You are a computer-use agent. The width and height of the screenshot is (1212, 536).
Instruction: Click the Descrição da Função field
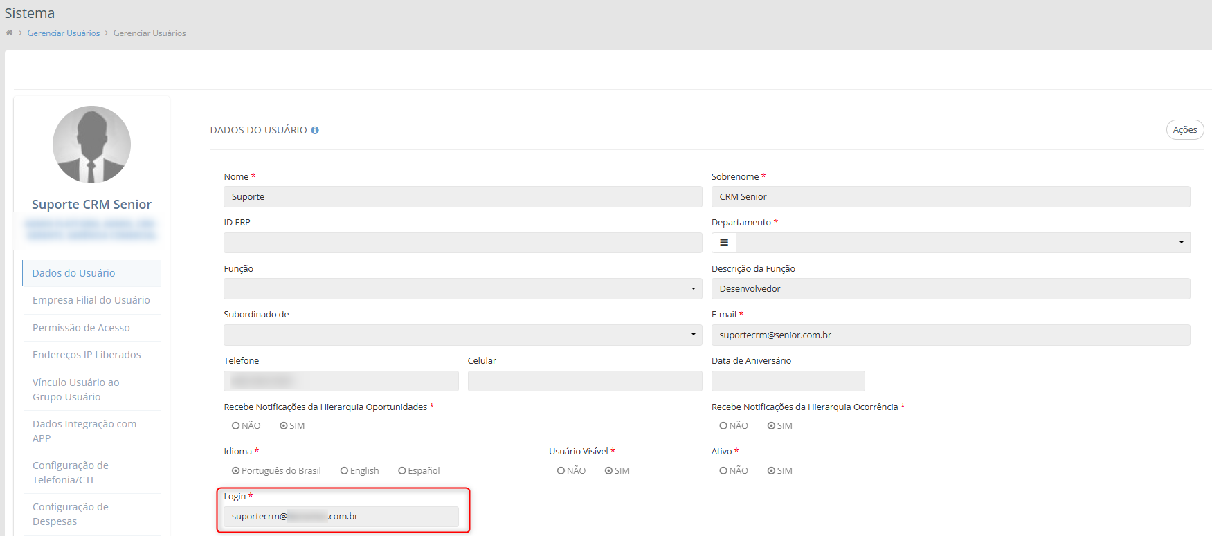pyautogui.click(x=950, y=289)
